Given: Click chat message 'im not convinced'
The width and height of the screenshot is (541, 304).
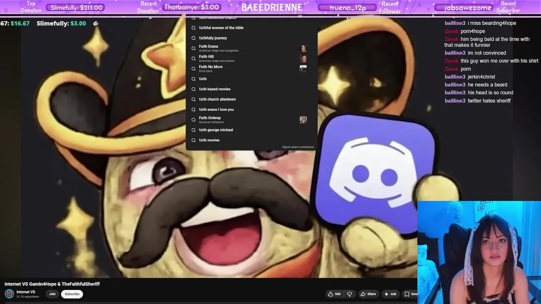Looking at the screenshot, I should (487, 53).
